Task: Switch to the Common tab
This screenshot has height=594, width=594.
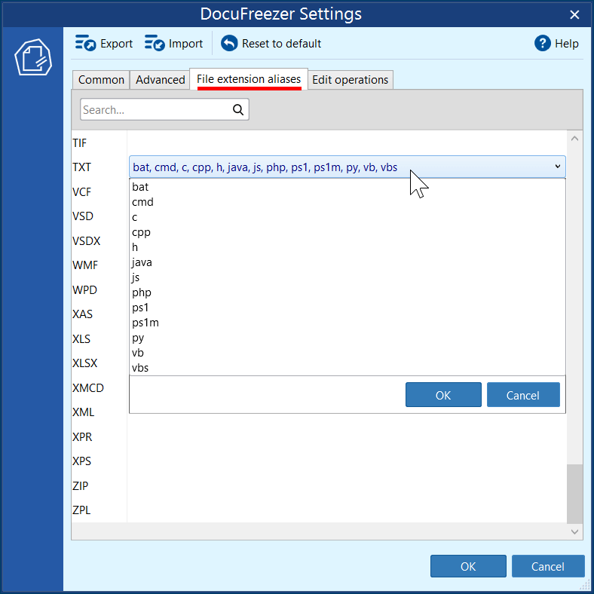Action: [x=101, y=80]
